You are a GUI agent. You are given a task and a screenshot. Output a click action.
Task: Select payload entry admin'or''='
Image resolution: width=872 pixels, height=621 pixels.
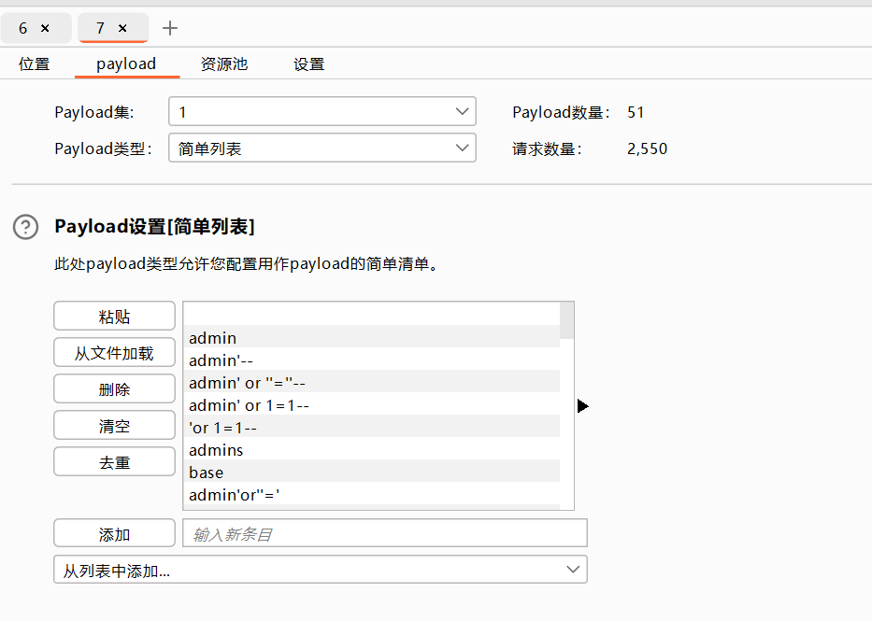(x=371, y=493)
